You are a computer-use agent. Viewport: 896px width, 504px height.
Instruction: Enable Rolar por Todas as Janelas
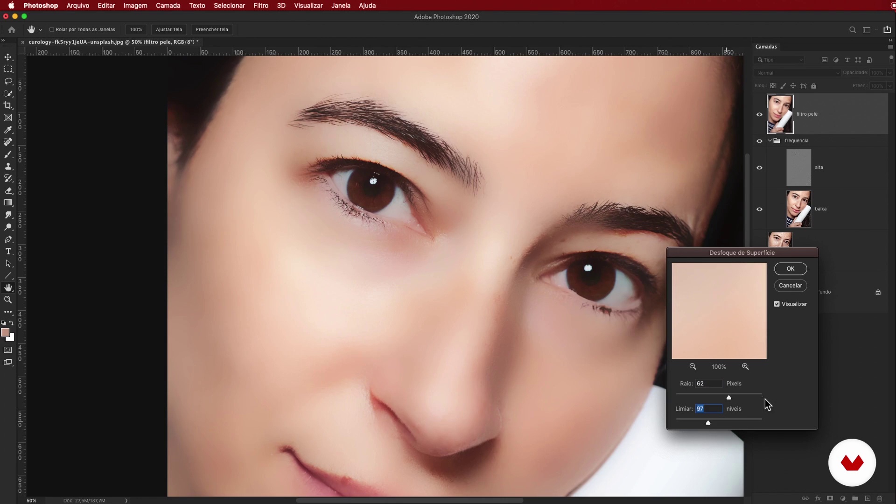pyautogui.click(x=52, y=29)
